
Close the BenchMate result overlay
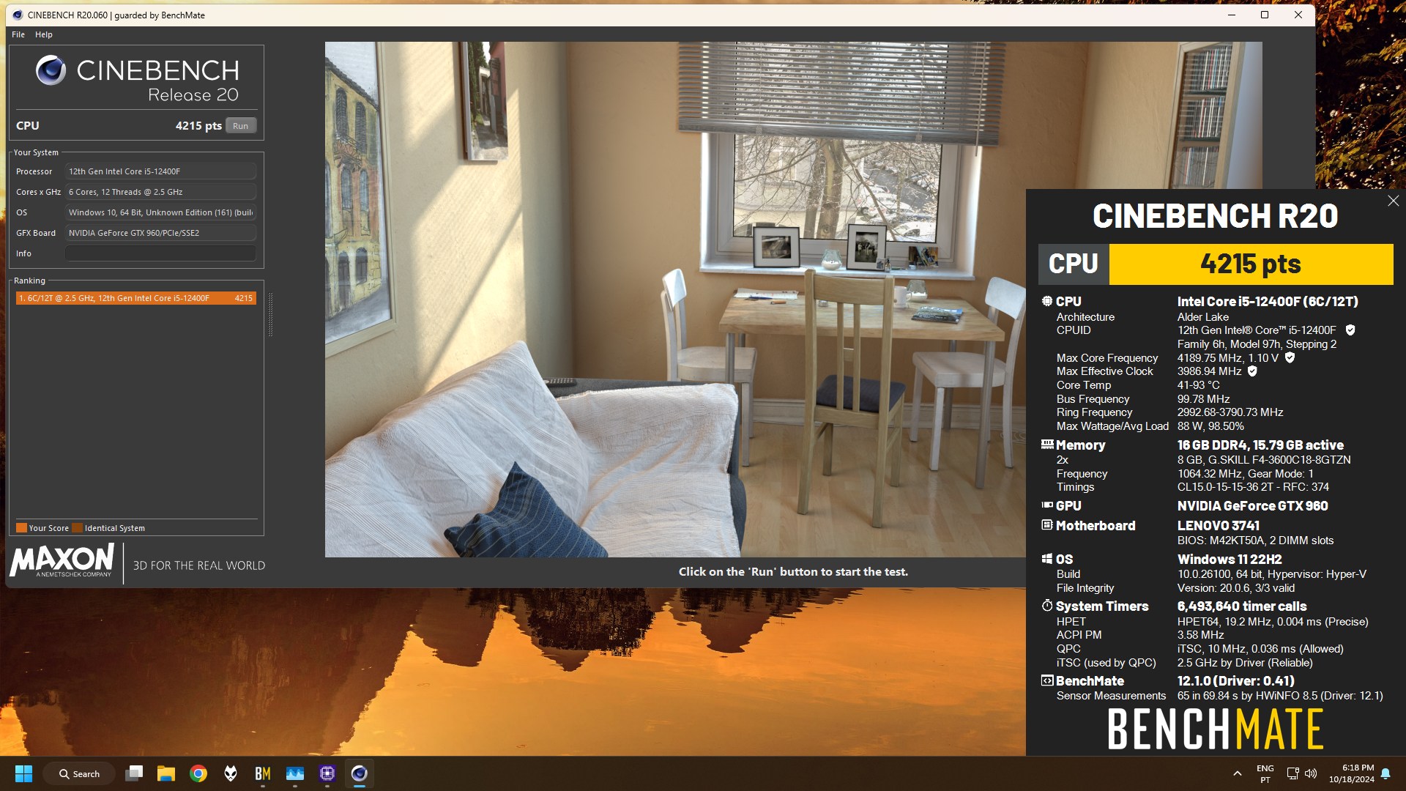tap(1393, 201)
